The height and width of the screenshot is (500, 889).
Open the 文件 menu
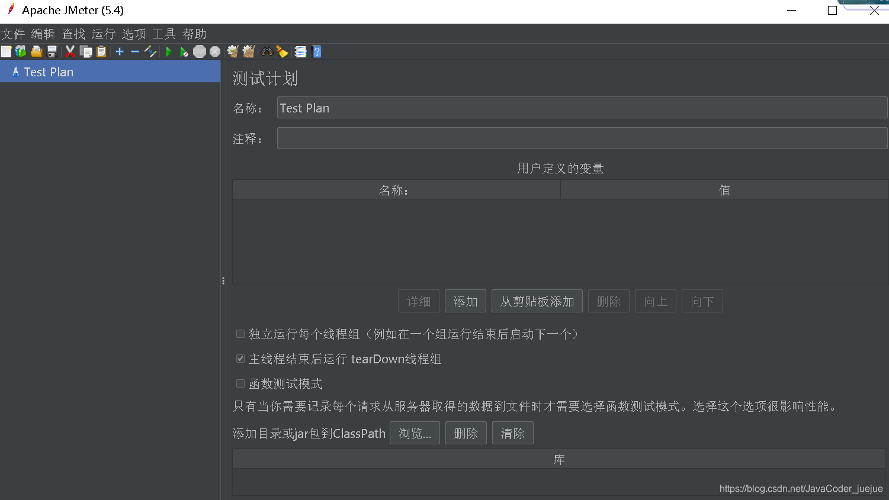(x=13, y=34)
